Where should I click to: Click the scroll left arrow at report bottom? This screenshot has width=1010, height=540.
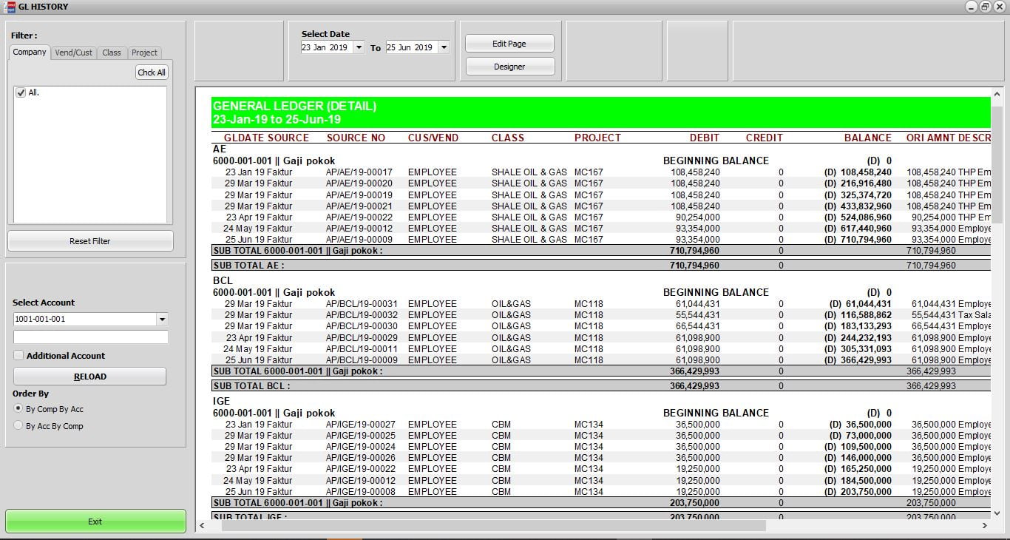[x=203, y=525]
